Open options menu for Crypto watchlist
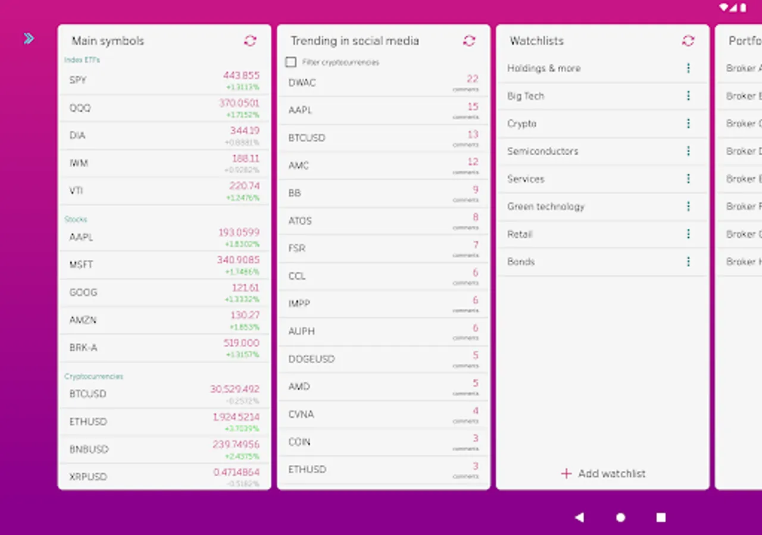762x535 pixels. tap(688, 124)
